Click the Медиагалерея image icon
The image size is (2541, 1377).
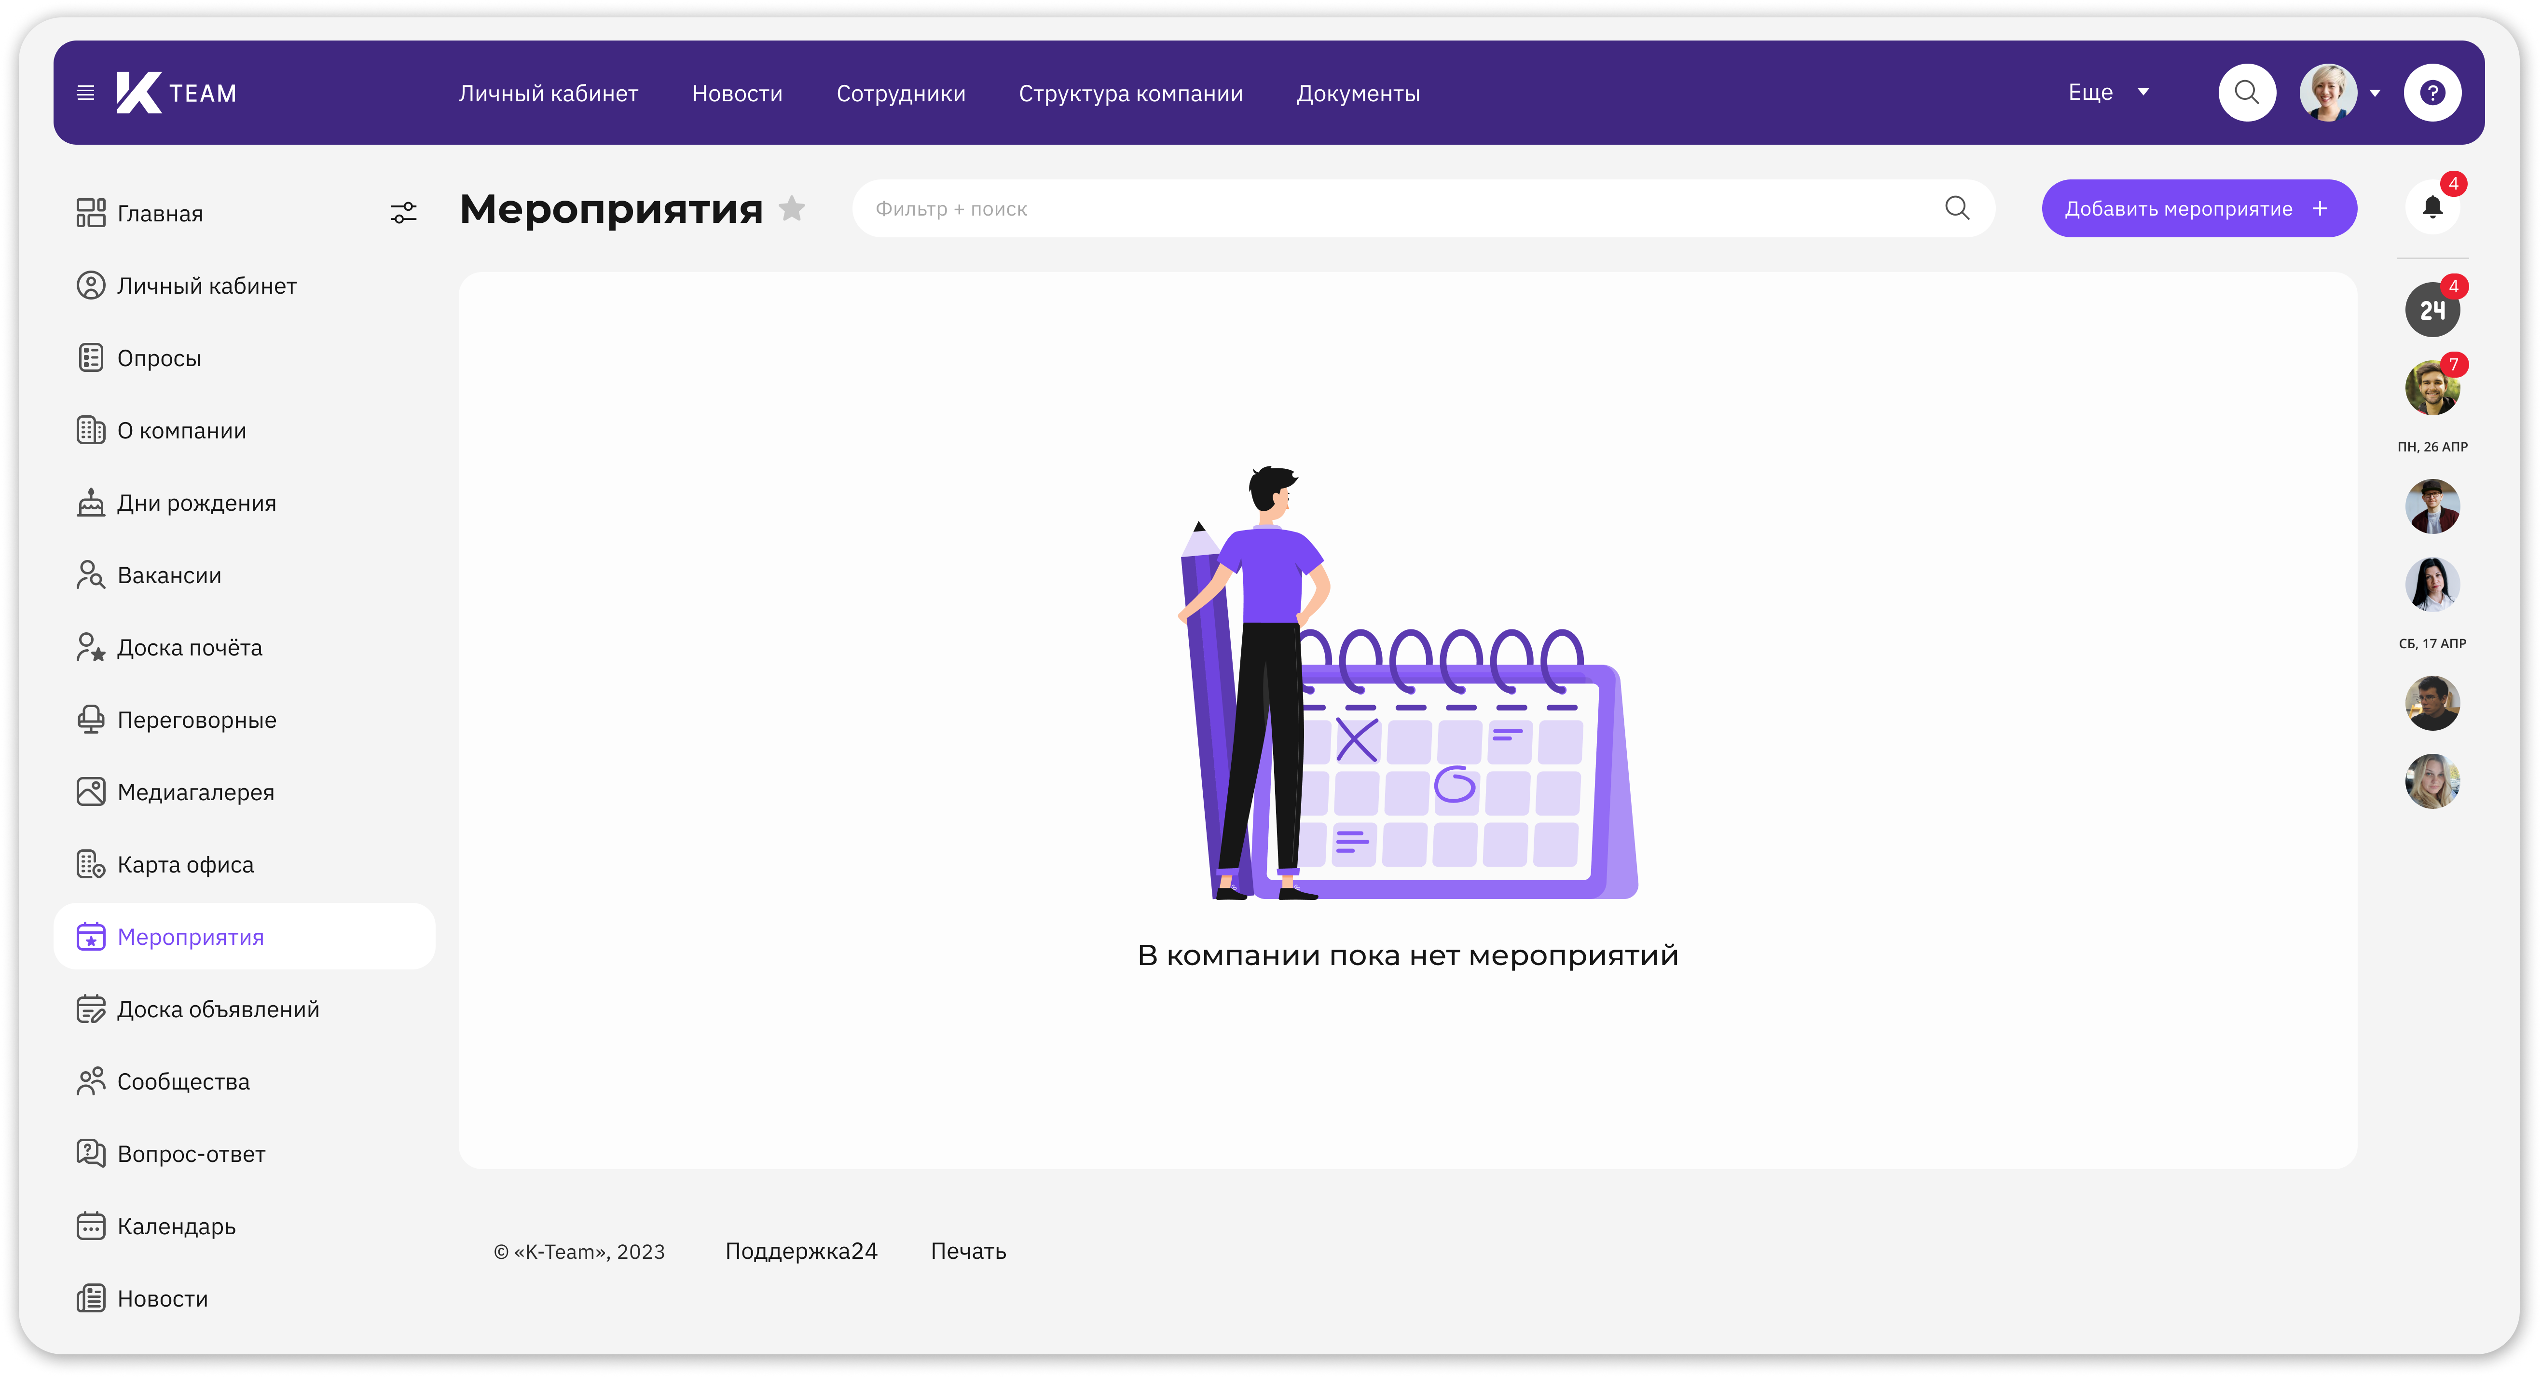coord(91,792)
